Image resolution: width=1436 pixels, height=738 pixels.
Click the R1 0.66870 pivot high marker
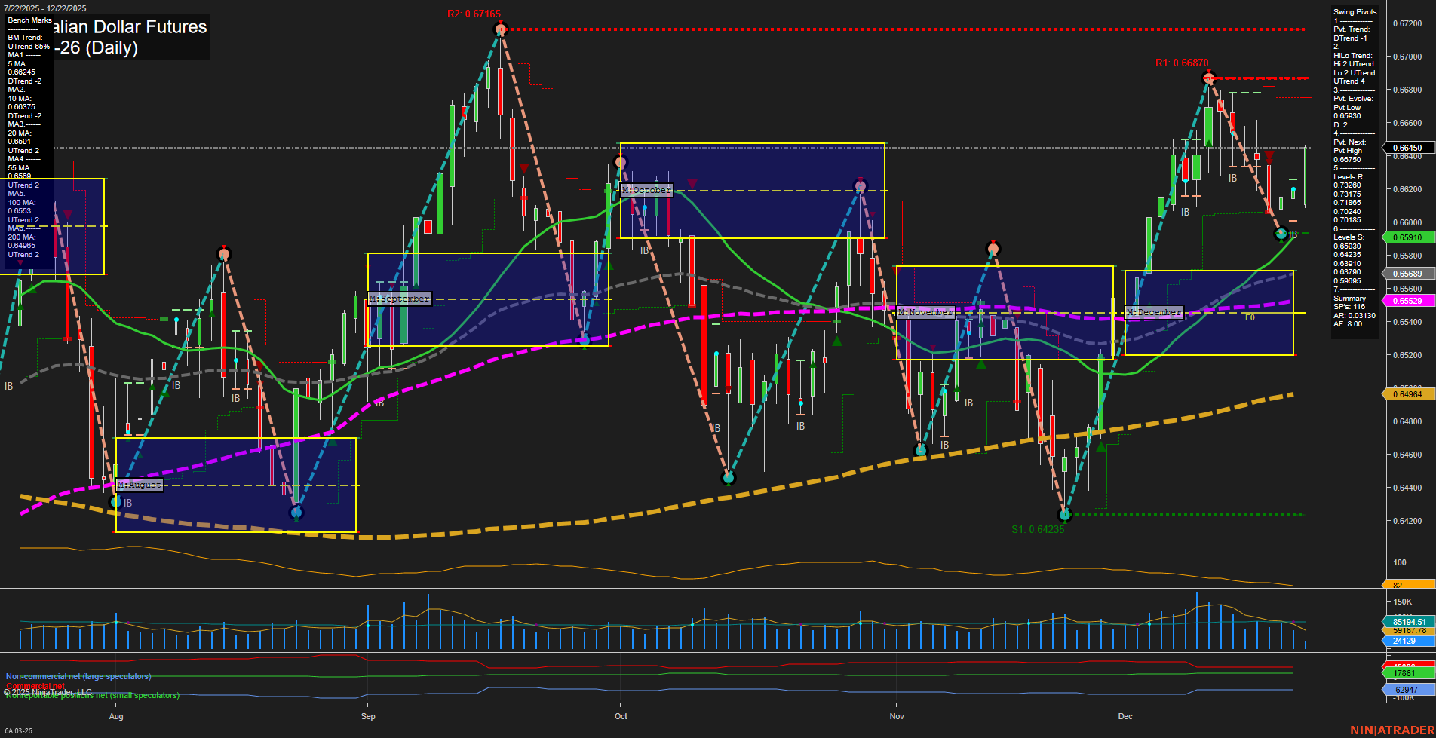click(1209, 78)
